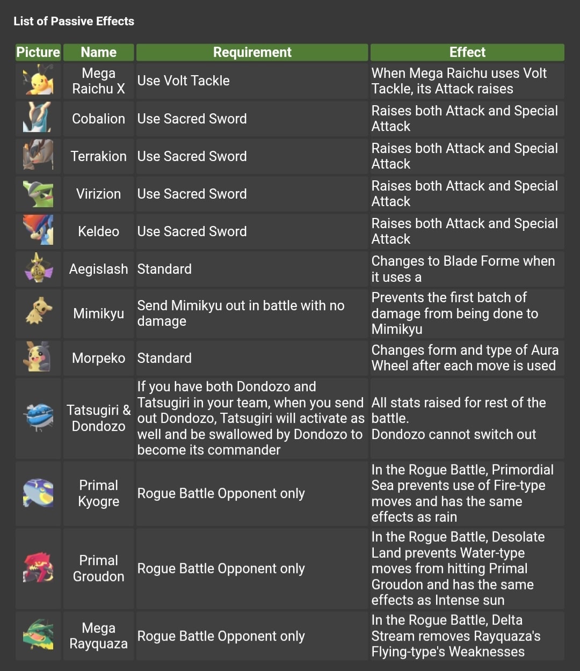This screenshot has width=580, height=671.
Task: Tap the Primal Groudon sprite icon
Action: 38,568
